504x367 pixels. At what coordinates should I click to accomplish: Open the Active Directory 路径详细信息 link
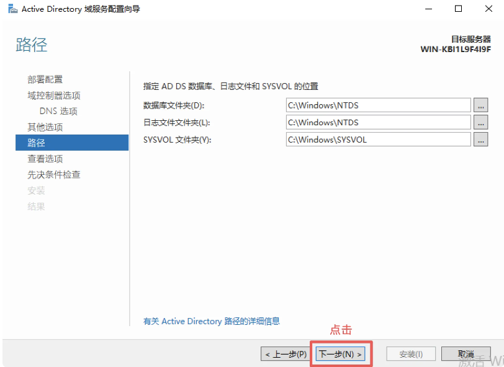pos(211,321)
